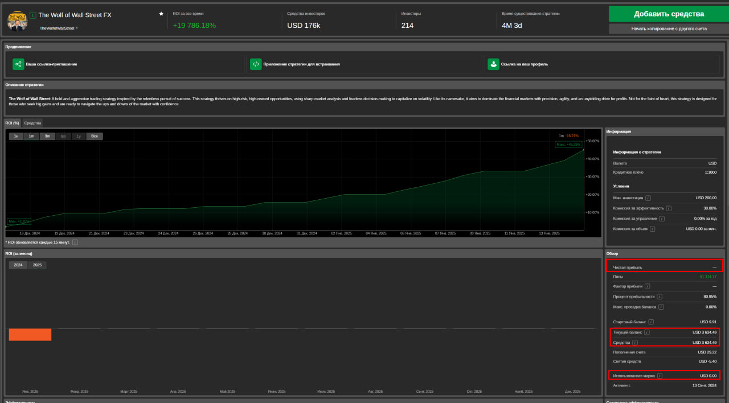The height and width of the screenshot is (403, 729).
Task: Select the 6m chart range
Action: [63, 136]
